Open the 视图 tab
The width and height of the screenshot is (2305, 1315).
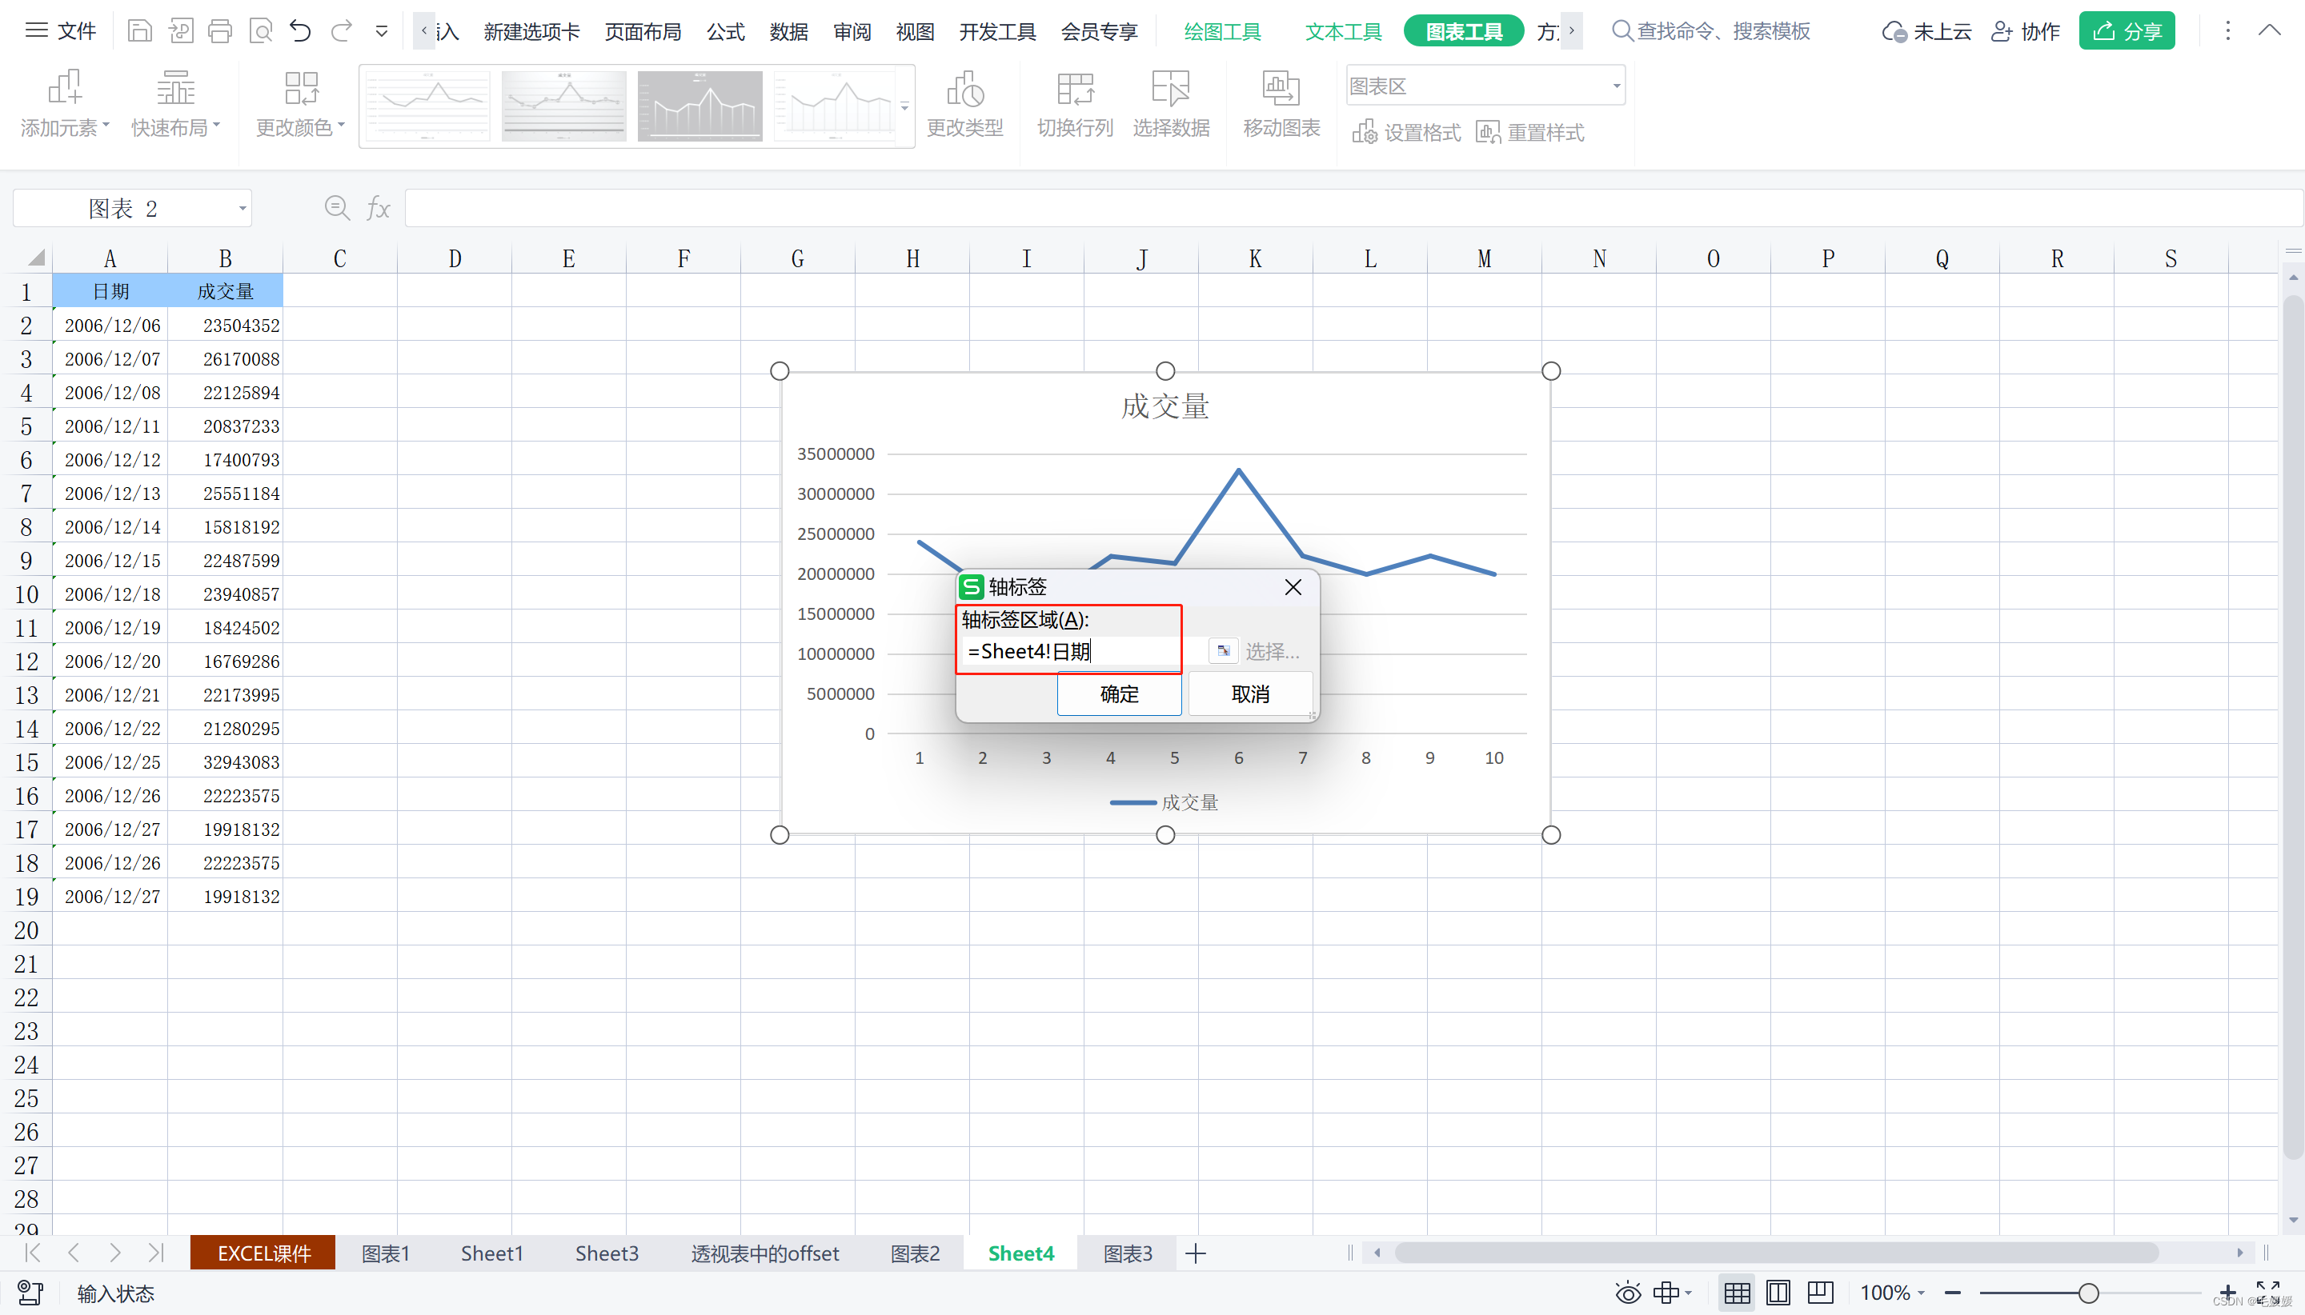[x=915, y=32]
